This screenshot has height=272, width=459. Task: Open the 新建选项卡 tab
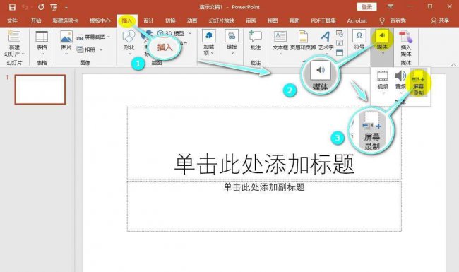(x=65, y=20)
